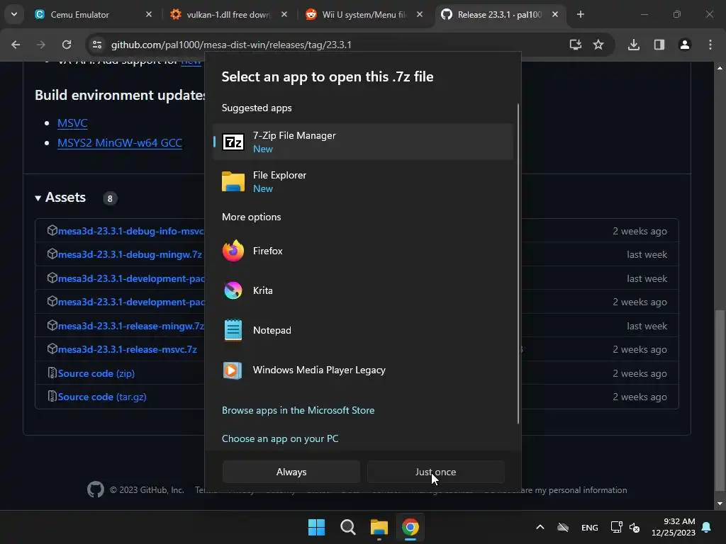The height and width of the screenshot is (544, 726).
Task: Open Windows taskbar Search
Action: pyautogui.click(x=347, y=527)
